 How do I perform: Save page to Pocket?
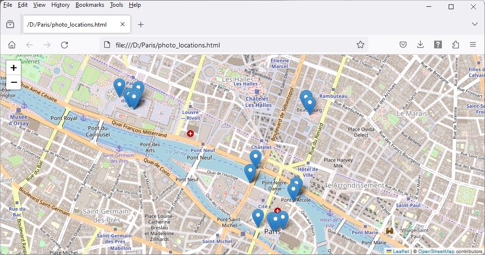tap(403, 45)
